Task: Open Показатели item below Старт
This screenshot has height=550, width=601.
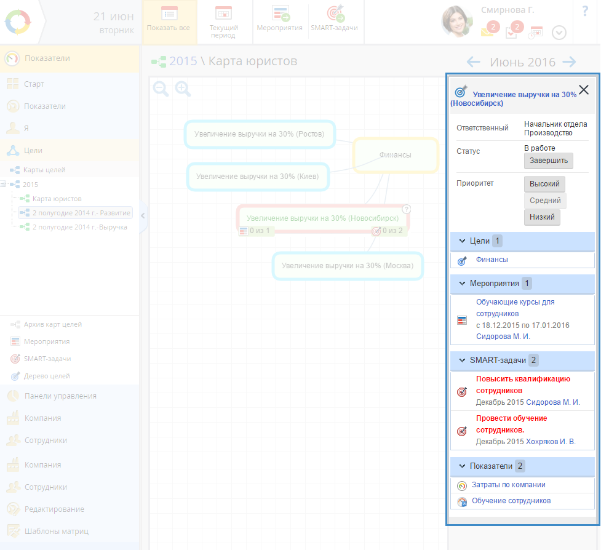Action: [70, 106]
